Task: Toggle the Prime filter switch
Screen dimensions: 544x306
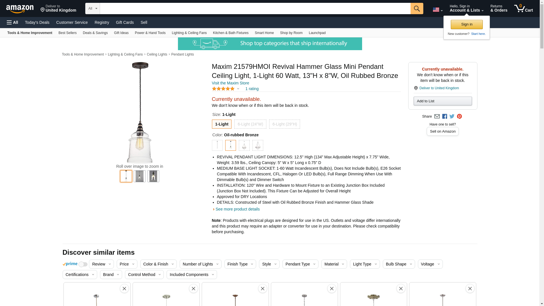Action: tap(83, 264)
